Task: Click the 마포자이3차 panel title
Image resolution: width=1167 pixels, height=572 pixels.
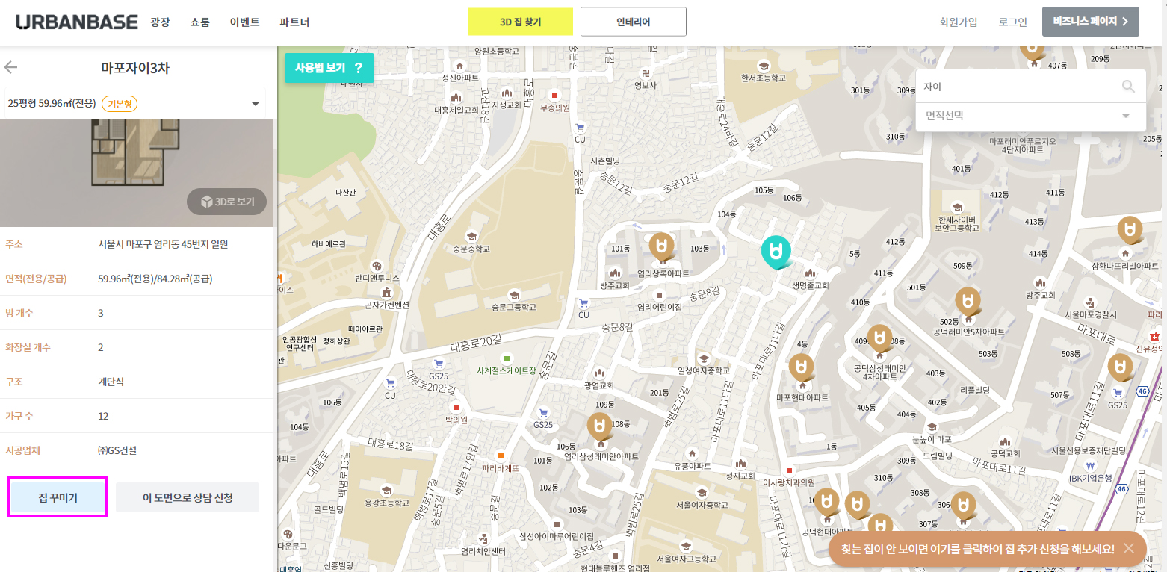Action: 135,68
